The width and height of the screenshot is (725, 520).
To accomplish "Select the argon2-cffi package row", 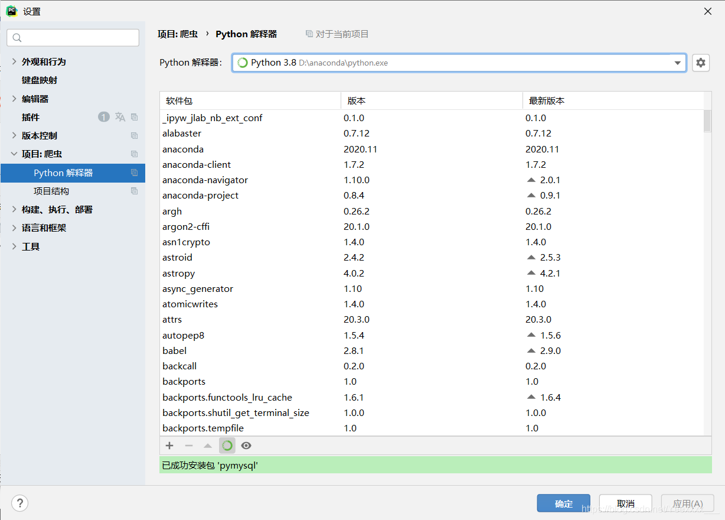I will click(432, 226).
